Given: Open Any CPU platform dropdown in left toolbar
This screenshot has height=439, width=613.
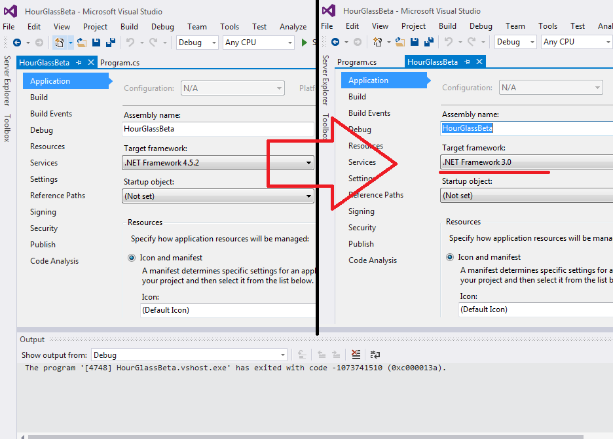Looking at the screenshot, I should click(x=259, y=42).
